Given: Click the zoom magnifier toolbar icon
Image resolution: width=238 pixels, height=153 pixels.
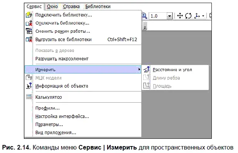Looking at the screenshot, I should pyautogui.click(x=144, y=16).
